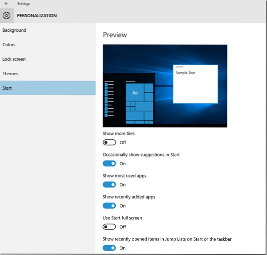Click the Sample Text window in preview
Image resolution: width=267 pixels, height=255 pixels.
coord(195,84)
